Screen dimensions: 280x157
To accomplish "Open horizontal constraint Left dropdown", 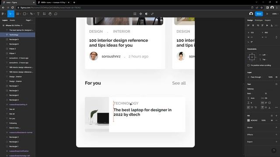I will [x=264, y=55].
